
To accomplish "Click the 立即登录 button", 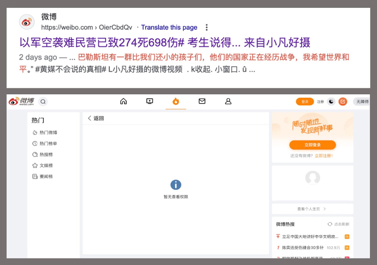I will pyautogui.click(x=312, y=145).
